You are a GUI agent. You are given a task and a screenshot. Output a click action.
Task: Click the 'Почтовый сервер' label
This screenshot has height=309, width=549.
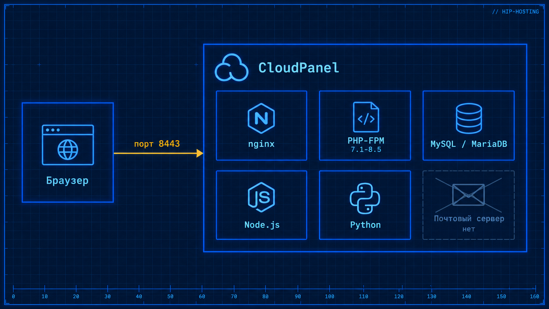(469, 219)
